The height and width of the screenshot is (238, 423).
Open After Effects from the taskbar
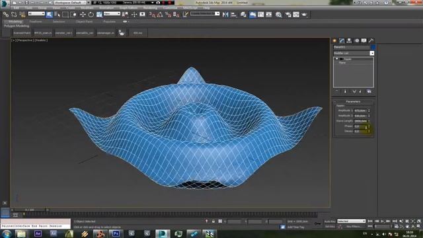coord(38,233)
